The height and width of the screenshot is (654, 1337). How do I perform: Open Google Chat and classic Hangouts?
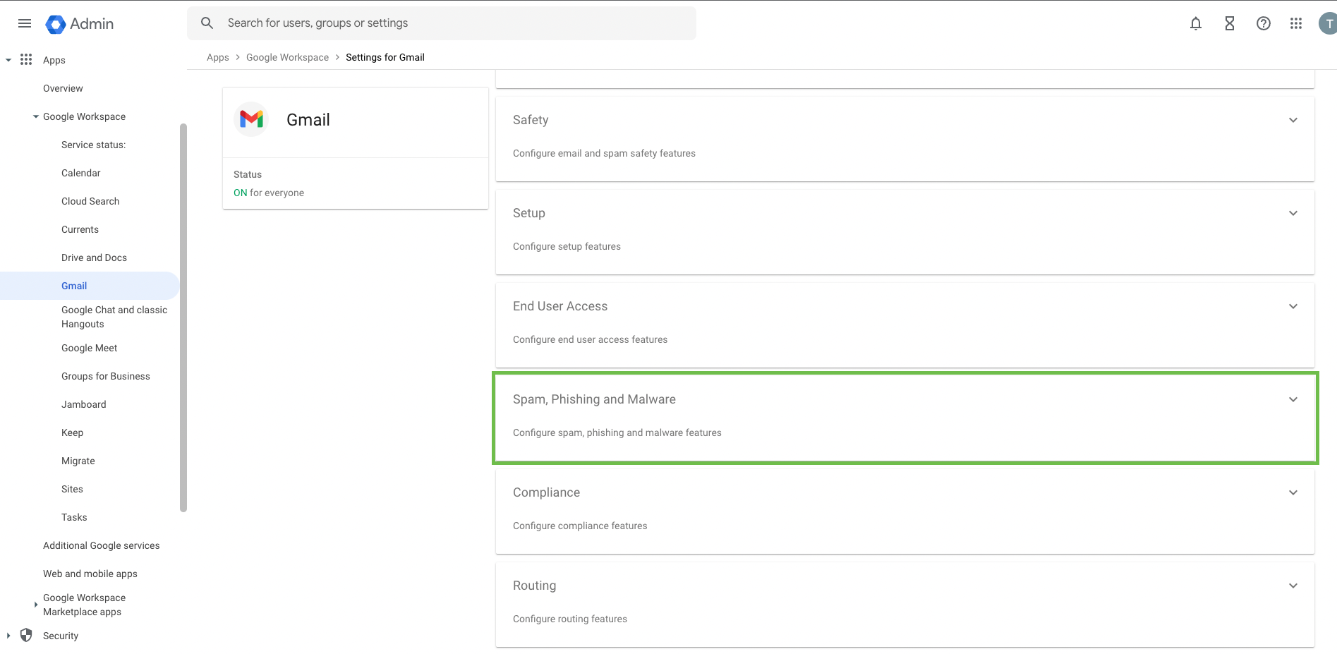tap(114, 317)
